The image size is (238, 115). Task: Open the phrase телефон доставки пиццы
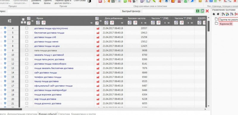point(48,77)
